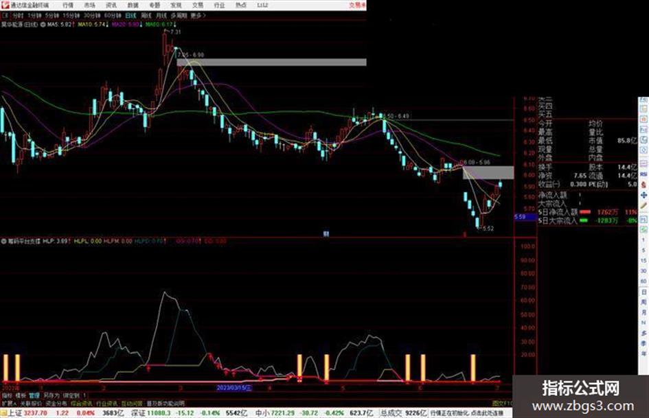Open the 发现 menu

point(176,5)
